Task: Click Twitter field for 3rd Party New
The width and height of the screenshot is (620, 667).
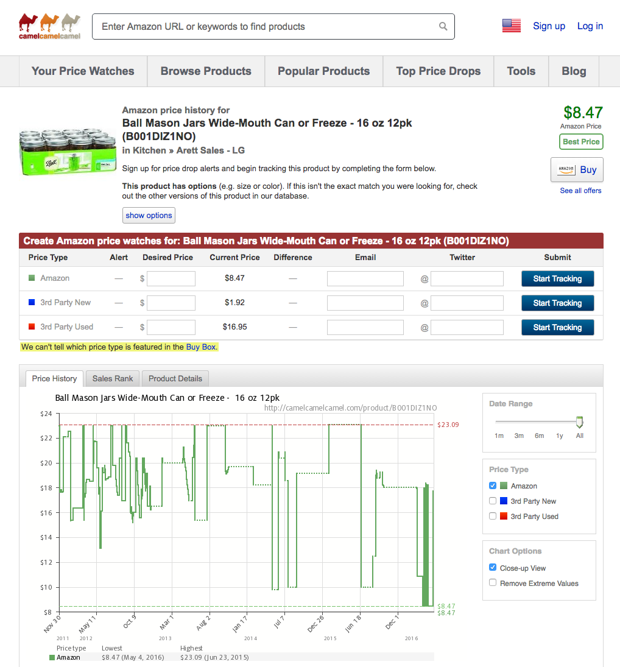Action: [467, 303]
